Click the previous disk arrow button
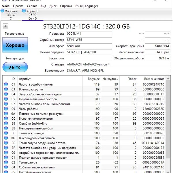The height and width of the screenshot is (173, 173). click(x=5, y=26)
